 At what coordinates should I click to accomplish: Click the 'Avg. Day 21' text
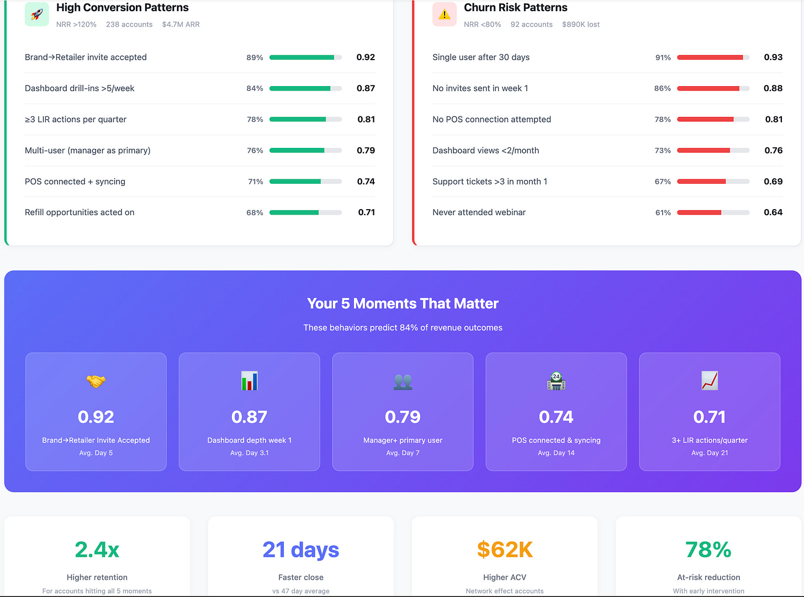point(710,453)
